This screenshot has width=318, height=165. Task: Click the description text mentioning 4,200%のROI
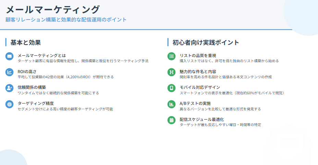[65, 77]
